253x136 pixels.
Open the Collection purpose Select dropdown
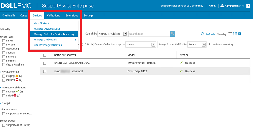141,44
